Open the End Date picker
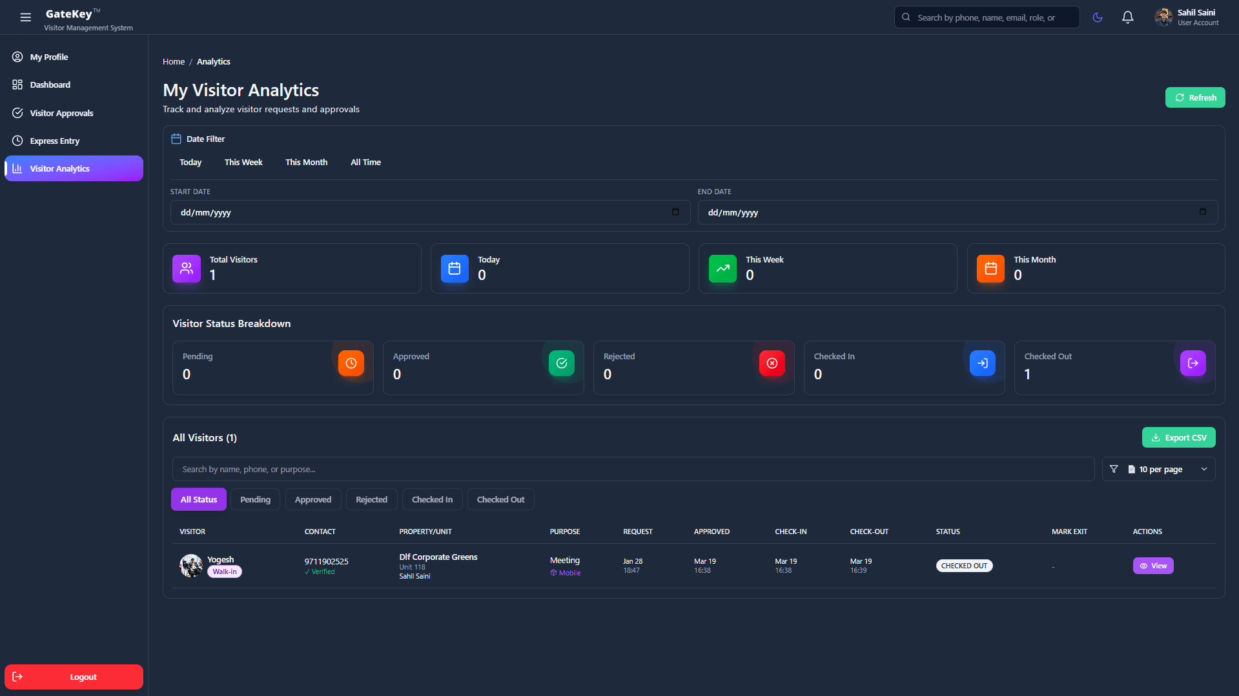This screenshot has width=1239, height=696. pyautogui.click(x=1202, y=212)
